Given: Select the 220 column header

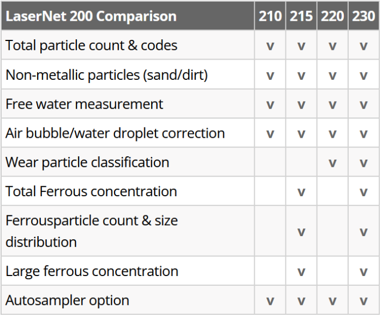Looking at the screenshot, I should click(x=332, y=16).
